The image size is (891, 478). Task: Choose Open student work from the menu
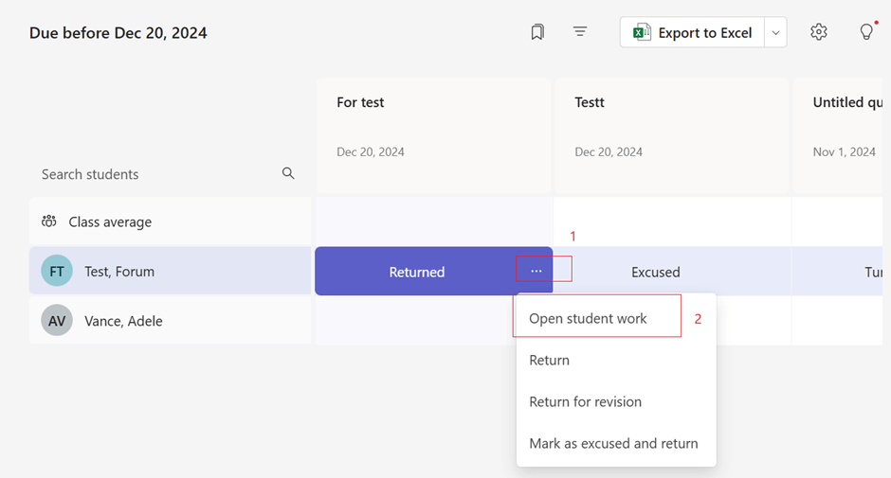tap(588, 318)
